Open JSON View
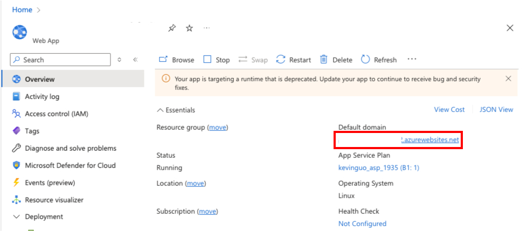The height and width of the screenshot is (231, 527). 496,109
